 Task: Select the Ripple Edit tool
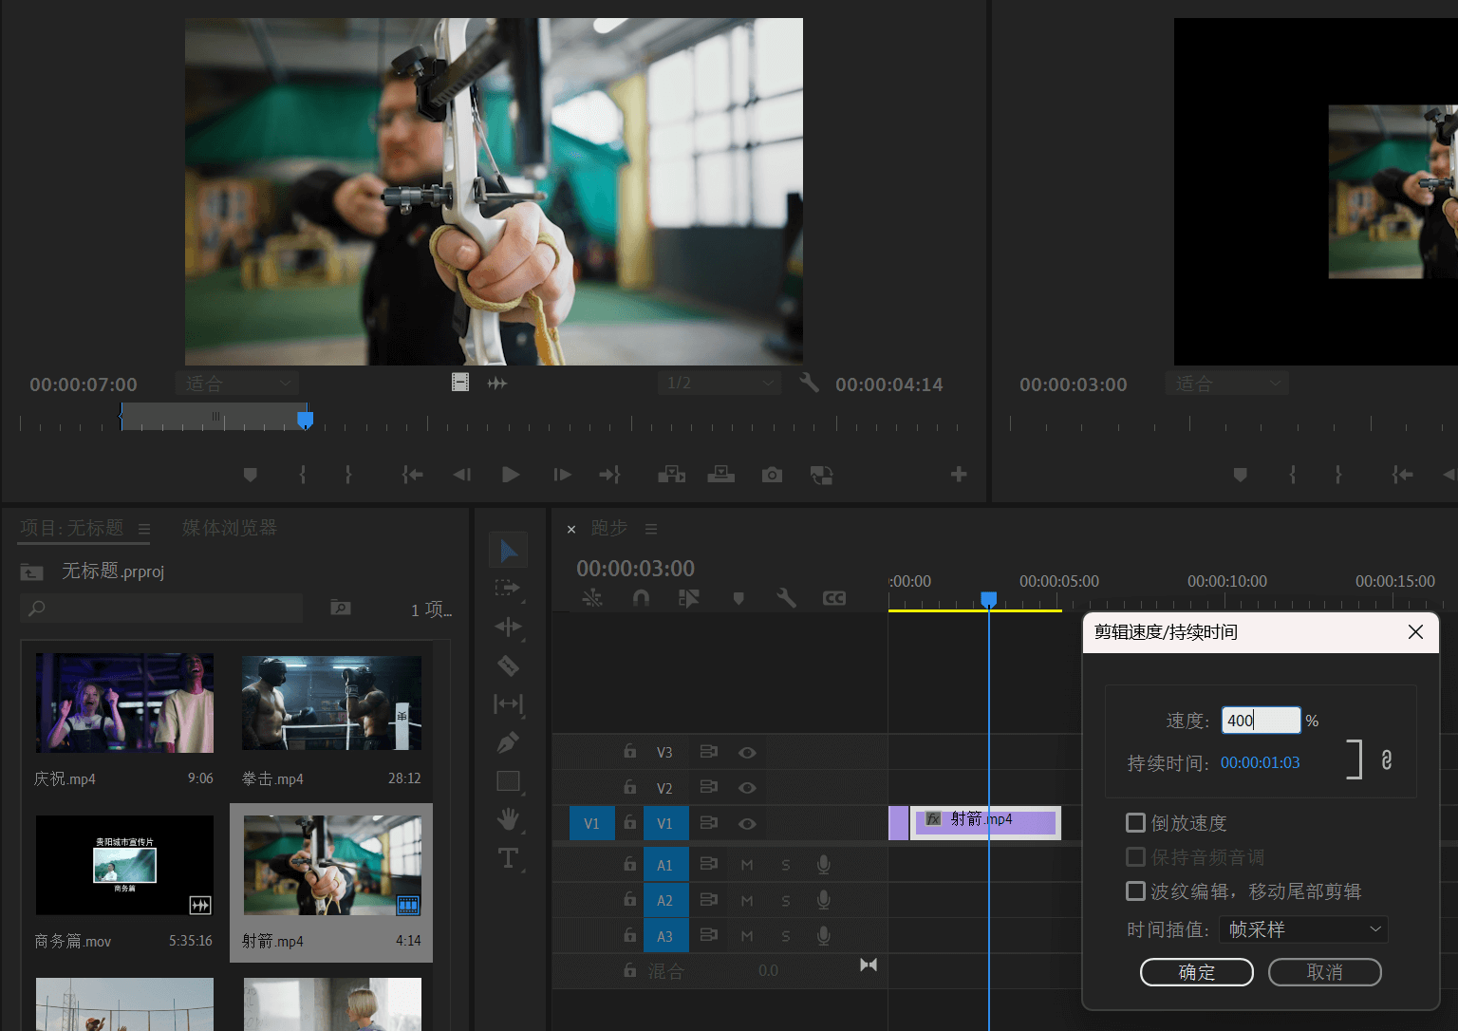509,627
